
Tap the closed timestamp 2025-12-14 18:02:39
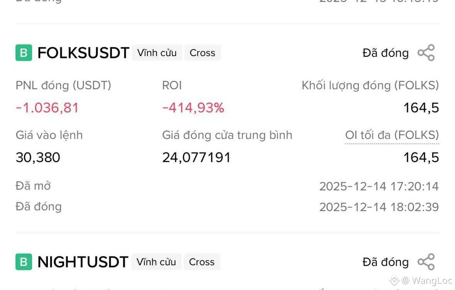point(379,207)
